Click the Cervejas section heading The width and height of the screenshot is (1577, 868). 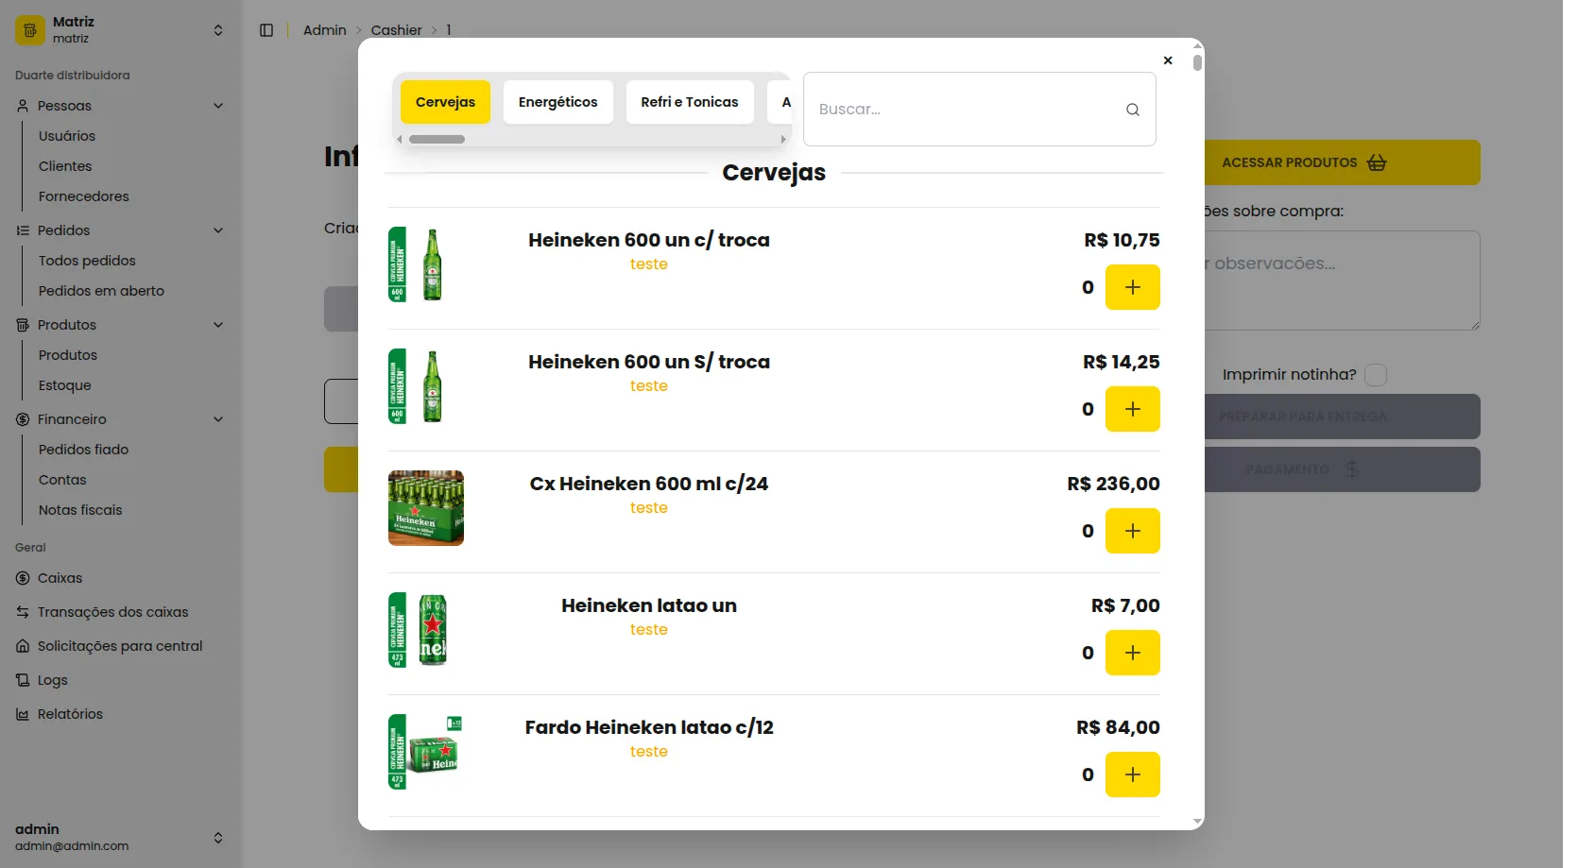pos(774,173)
